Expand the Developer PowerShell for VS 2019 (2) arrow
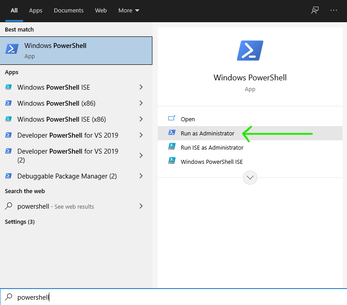Screen dimensions: 347x305 click(141, 155)
